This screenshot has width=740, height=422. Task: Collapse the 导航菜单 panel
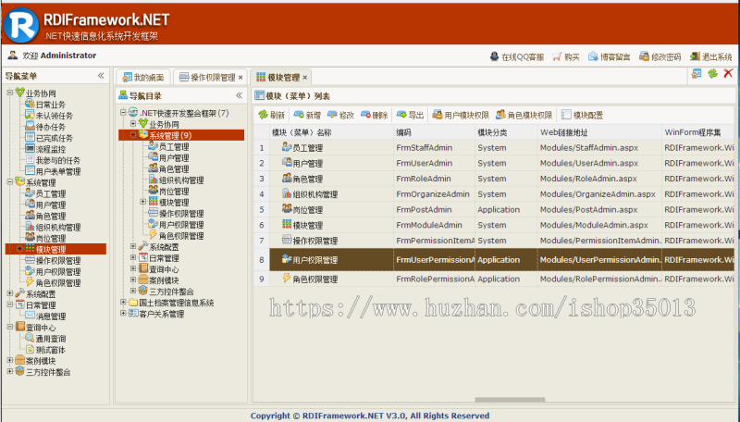[x=101, y=76]
